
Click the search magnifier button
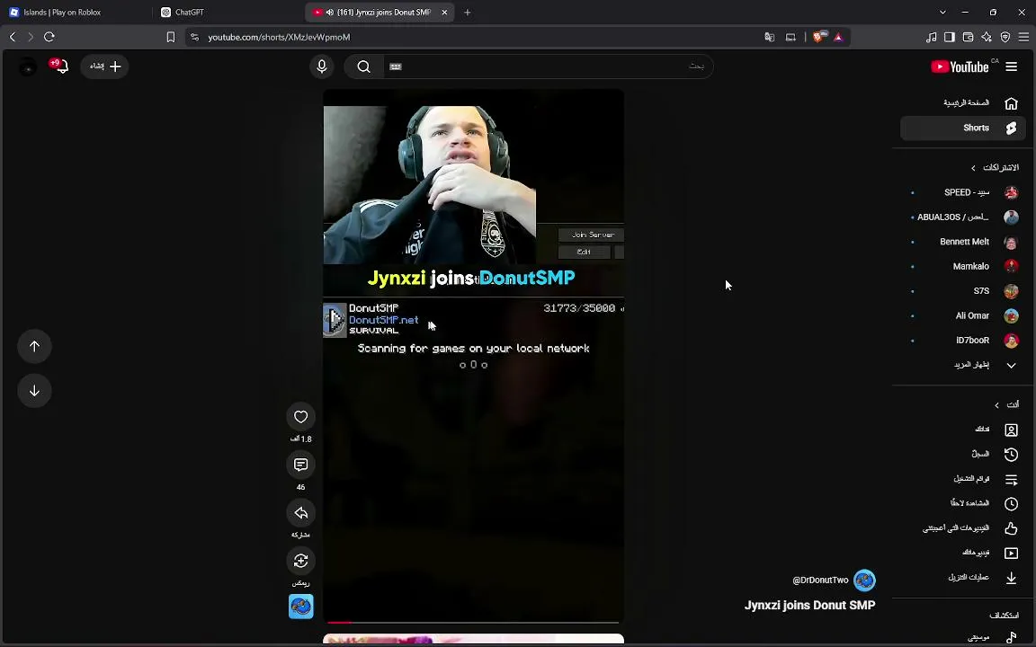(x=363, y=66)
